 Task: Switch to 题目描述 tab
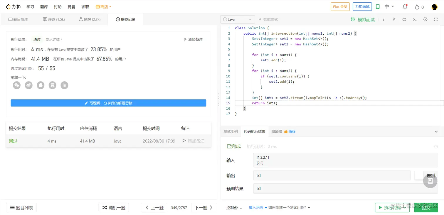tap(18, 19)
